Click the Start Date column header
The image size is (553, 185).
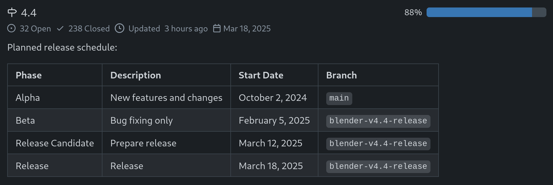click(x=261, y=75)
